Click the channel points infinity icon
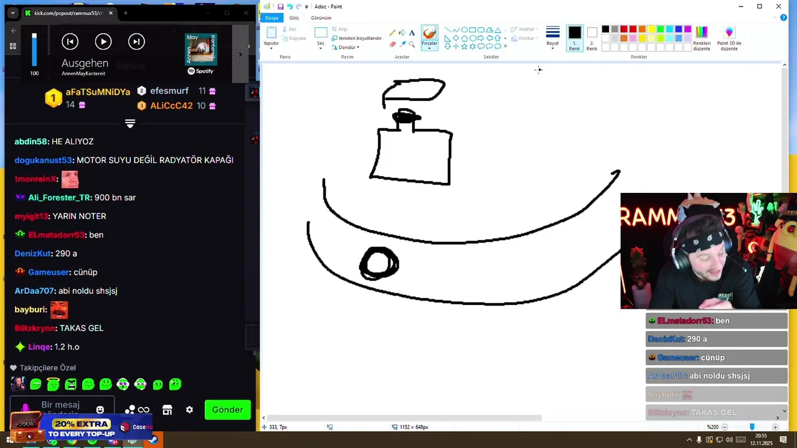The image size is (797, 448). click(x=144, y=409)
